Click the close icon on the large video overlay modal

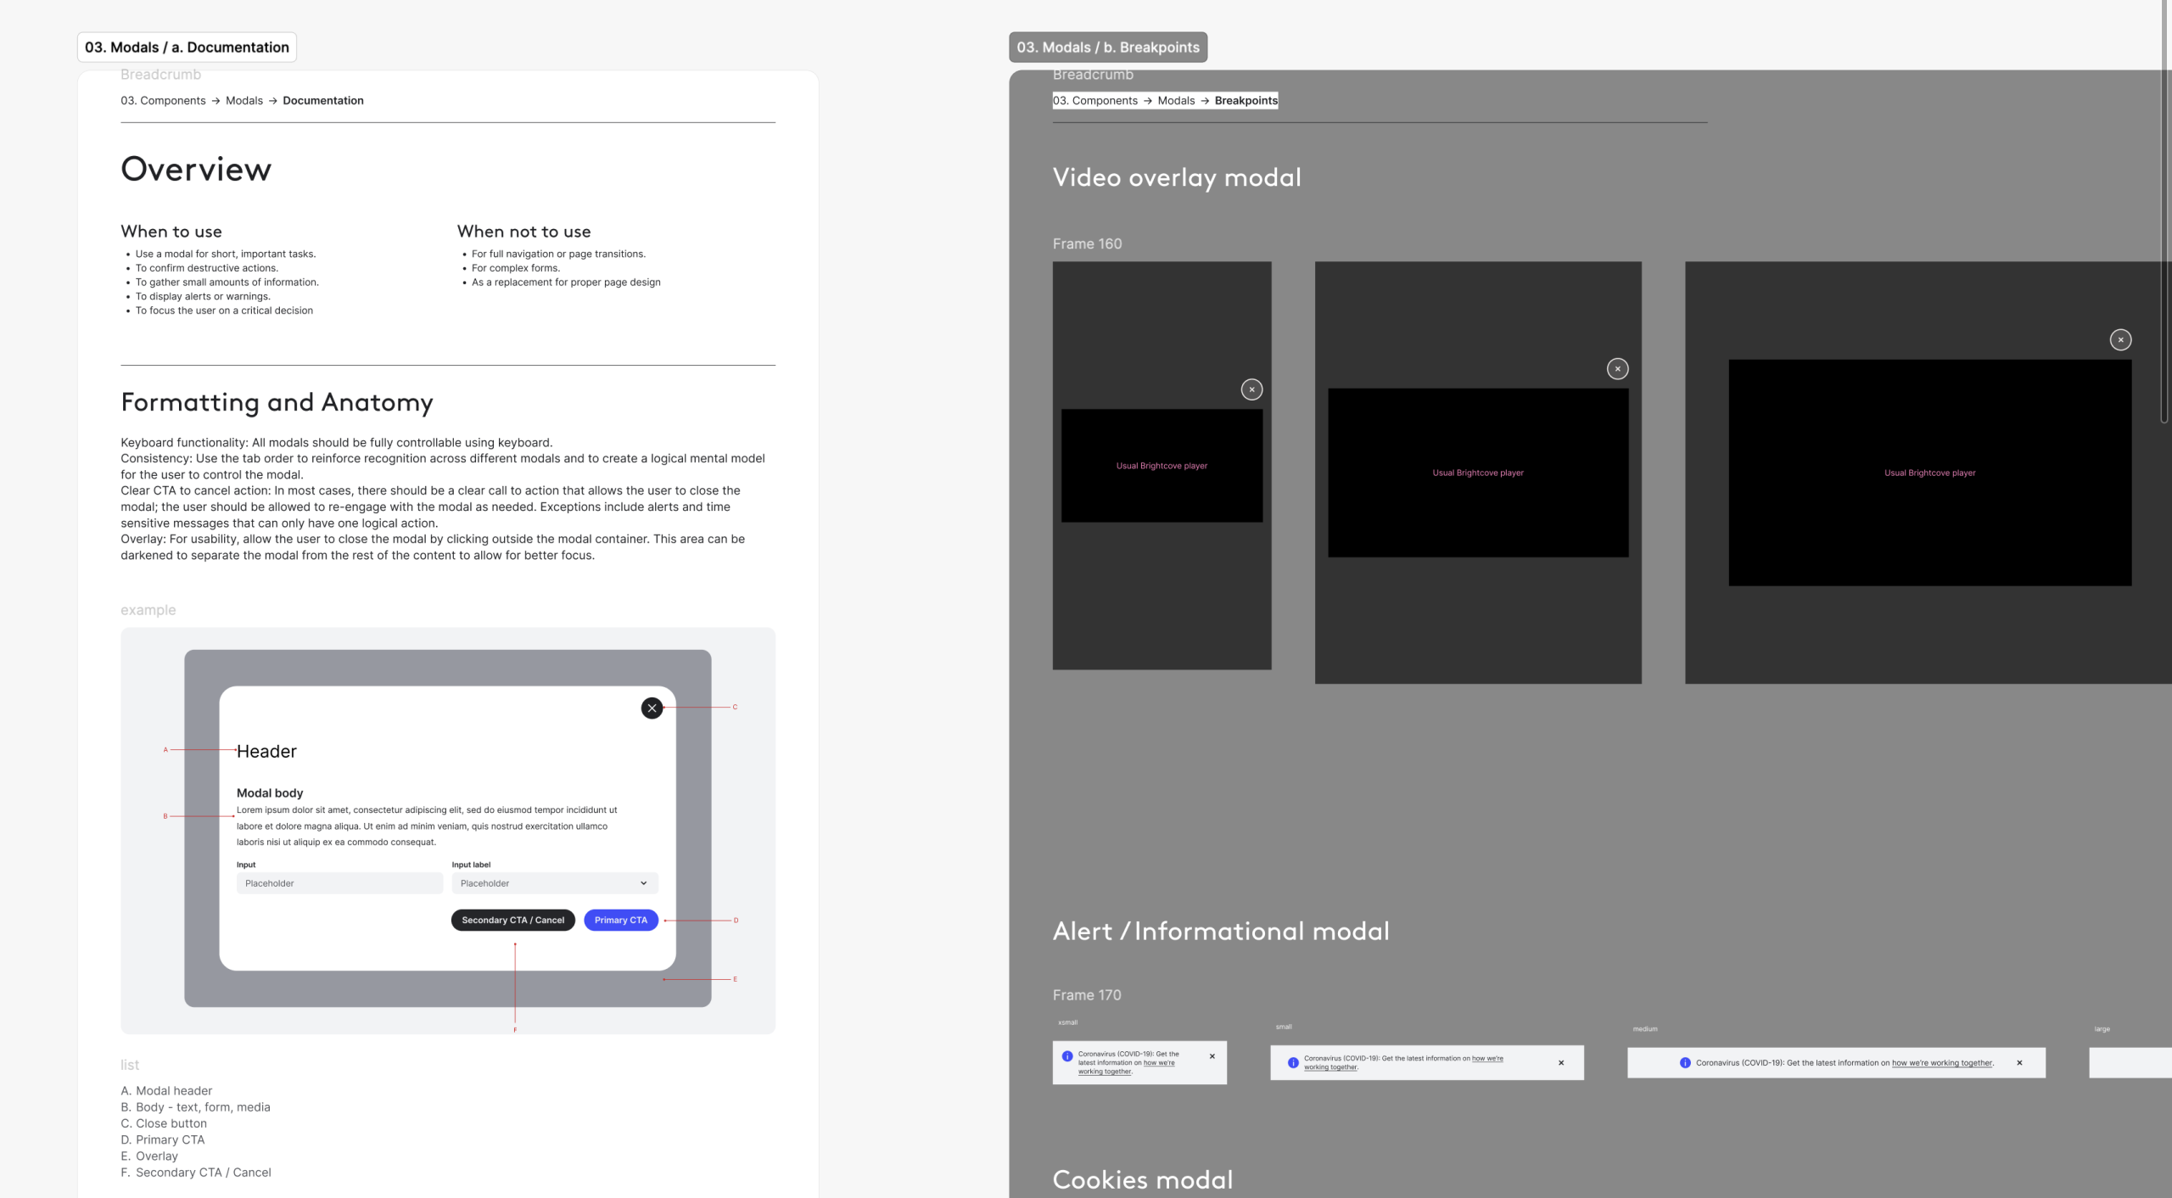coord(2120,339)
